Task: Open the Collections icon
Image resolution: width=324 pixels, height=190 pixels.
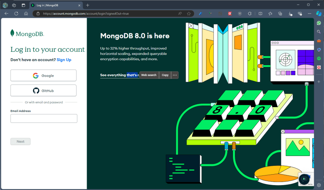Action: (280, 14)
